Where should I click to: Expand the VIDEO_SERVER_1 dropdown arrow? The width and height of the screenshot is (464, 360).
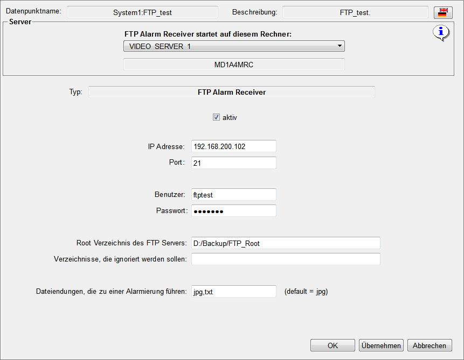[340, 46]
